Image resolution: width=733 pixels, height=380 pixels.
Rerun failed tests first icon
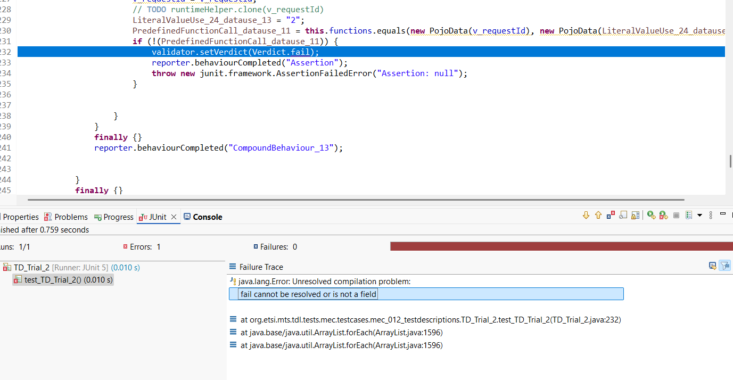[x=663, y=215]
